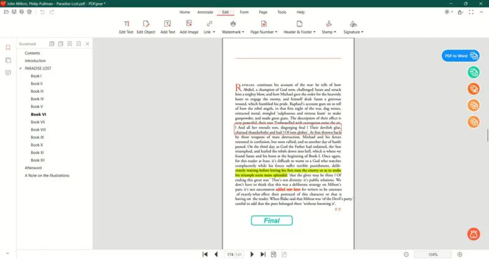
Task: Jump to Book XII bookmark
Action: coord(37,160)
